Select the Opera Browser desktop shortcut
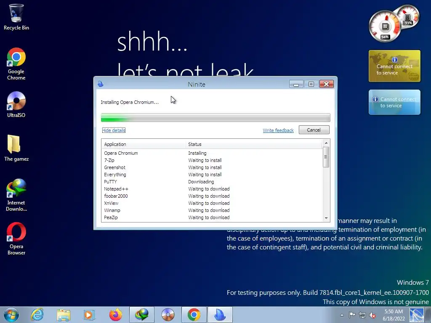 pyautogui.click(x=16, y=239)
